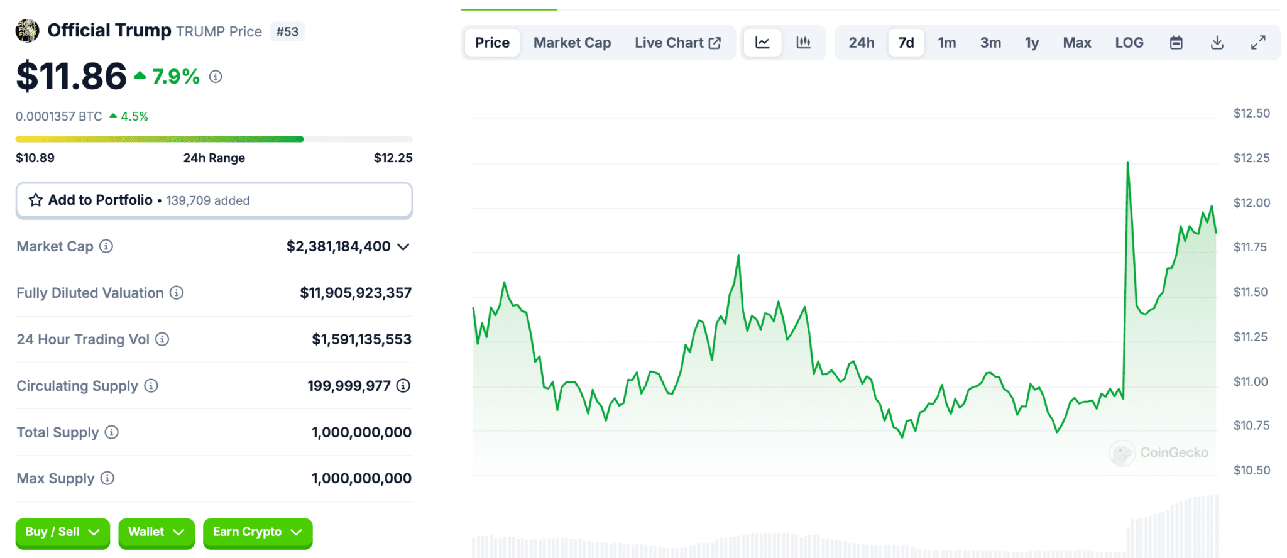Click the $11,905,923,357 valuation value

(x=356, y=293)
